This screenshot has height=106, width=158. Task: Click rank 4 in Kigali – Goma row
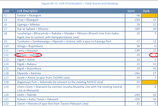coord(155,60)
